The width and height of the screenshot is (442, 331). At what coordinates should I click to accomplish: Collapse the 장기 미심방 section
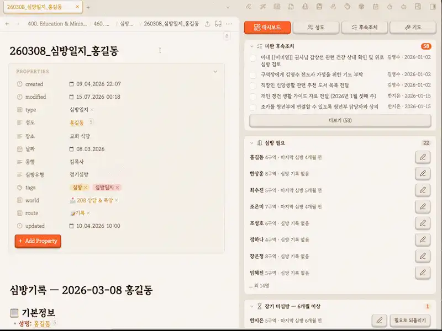[252, 306]
